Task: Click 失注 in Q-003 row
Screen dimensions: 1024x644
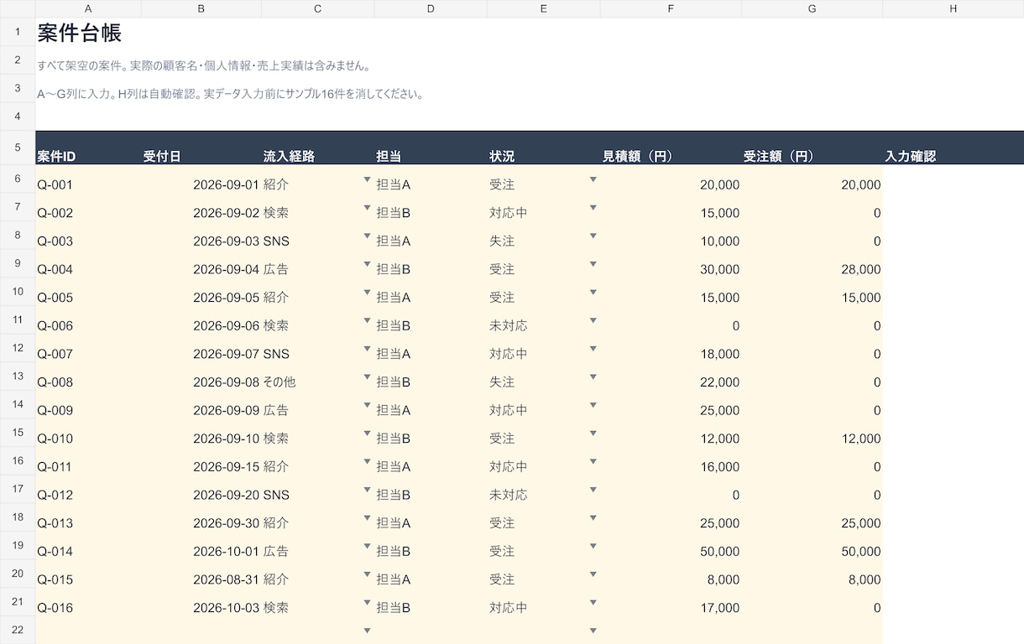Action: click(x=502, y=241)
